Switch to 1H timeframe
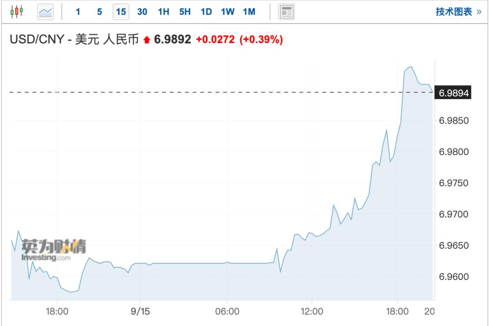The width and height of the screenshot is (489, 326). click(x=163, y=12)
